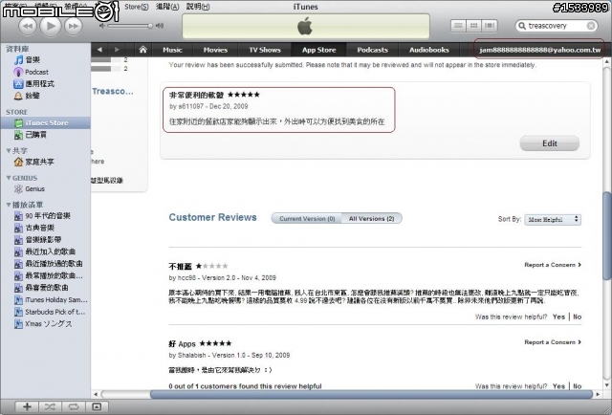Open the Audiobooks store tab
This screenshot has width=612, height=415.
[x=429, y=50]
